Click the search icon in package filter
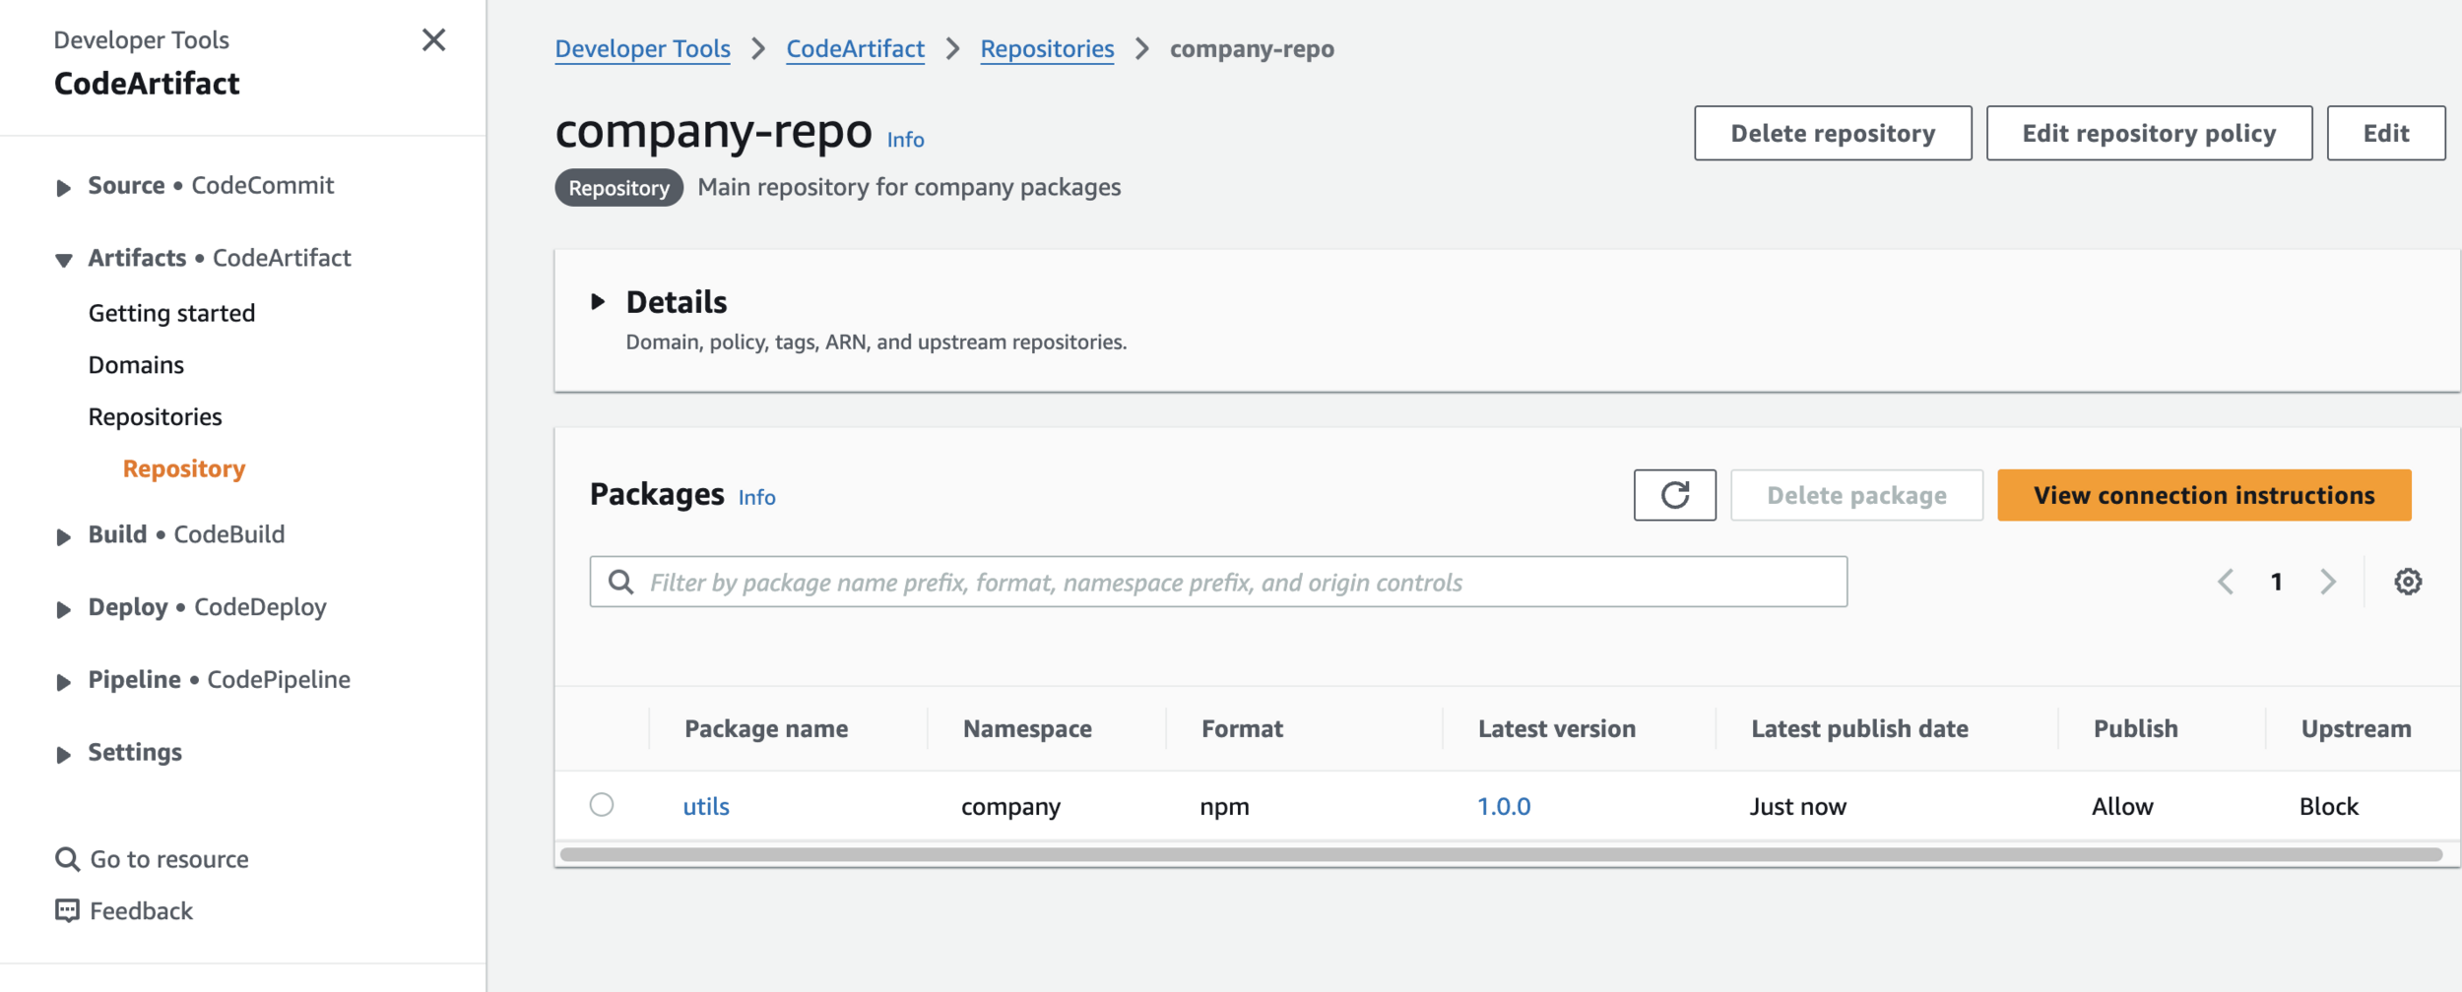The height and width of the screenshot is (992, 2462). (620, 582)
